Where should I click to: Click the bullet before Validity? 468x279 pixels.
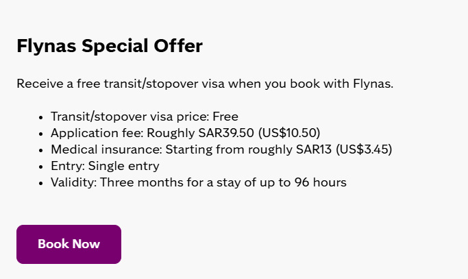41,183
